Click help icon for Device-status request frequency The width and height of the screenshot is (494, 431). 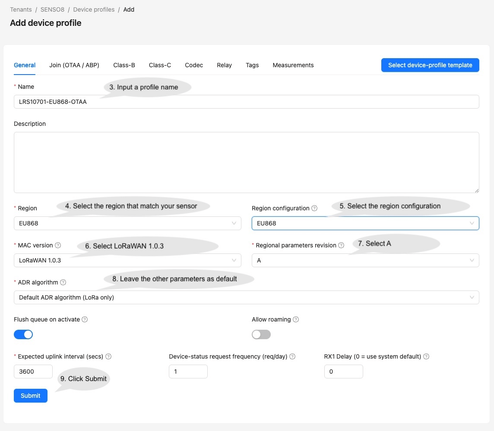coord(292,356)
